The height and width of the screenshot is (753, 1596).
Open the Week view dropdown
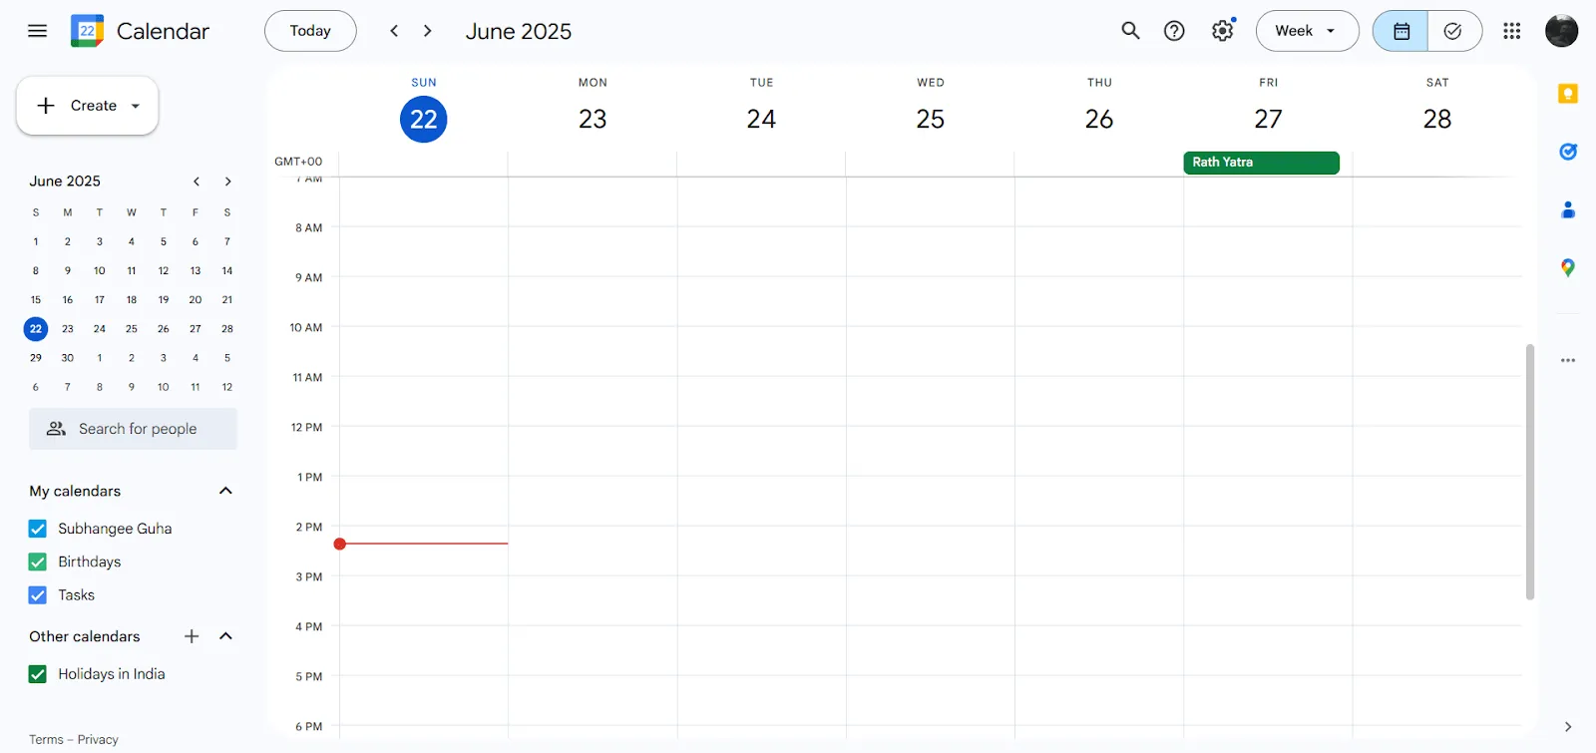click(x=1307, y=31)
